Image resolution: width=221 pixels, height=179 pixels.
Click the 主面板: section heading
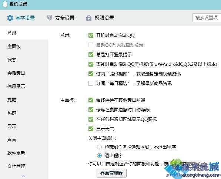pos(67,100)
